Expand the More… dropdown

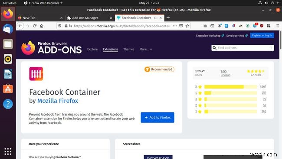coord(146,49)
